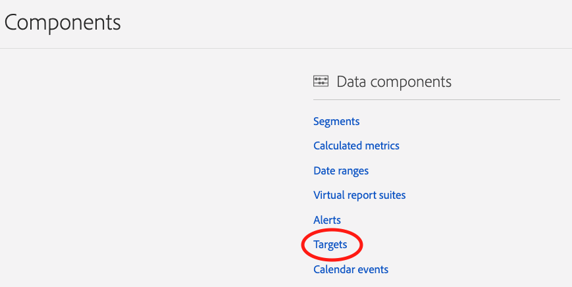This screenshot has height=287, width=572.
Task: Manage custom date ranges
Action: click(x=341, y=170)
